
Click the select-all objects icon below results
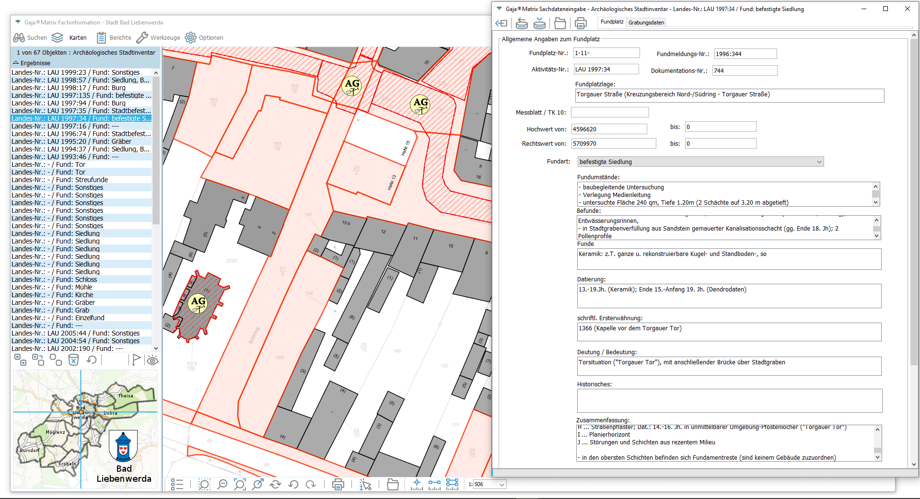coord(20,360)
